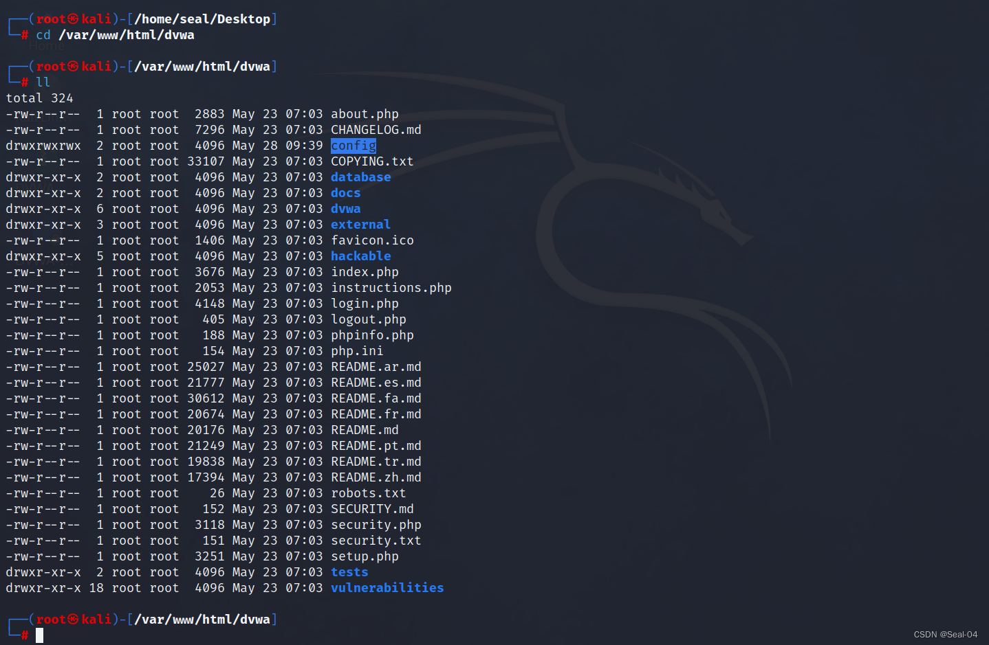Click the vulnerabilities directory name
989x645 pixels.
(387, 588)
